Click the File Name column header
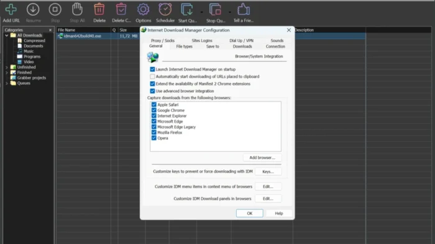The height and width of the screenshot is (244, 435). point(84,30)
